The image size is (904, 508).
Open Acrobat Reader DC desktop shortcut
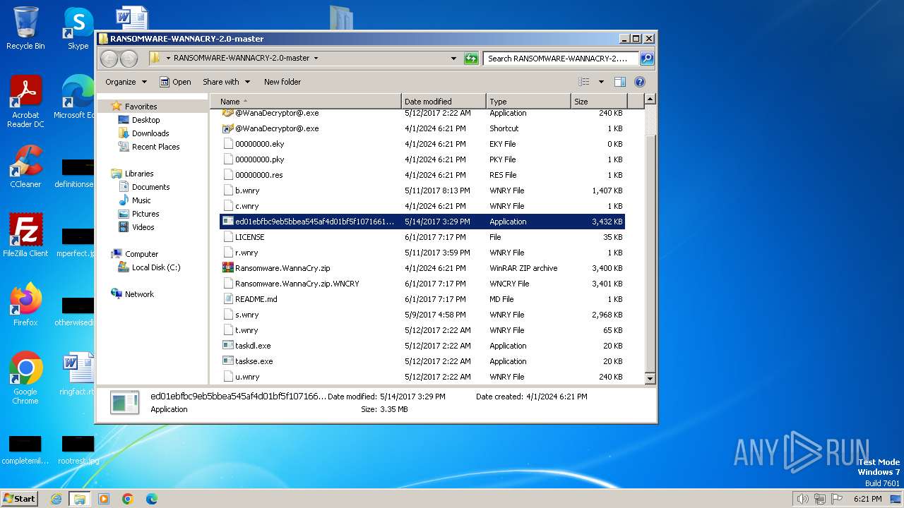pos(25,102)
